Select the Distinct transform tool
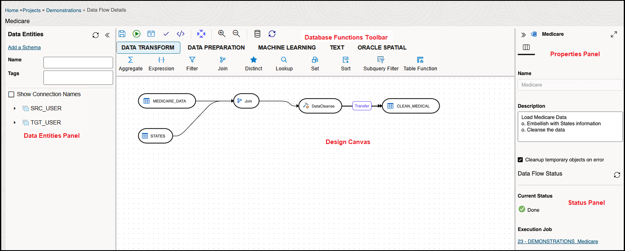The image size is (625, 251). pos(253,63)
